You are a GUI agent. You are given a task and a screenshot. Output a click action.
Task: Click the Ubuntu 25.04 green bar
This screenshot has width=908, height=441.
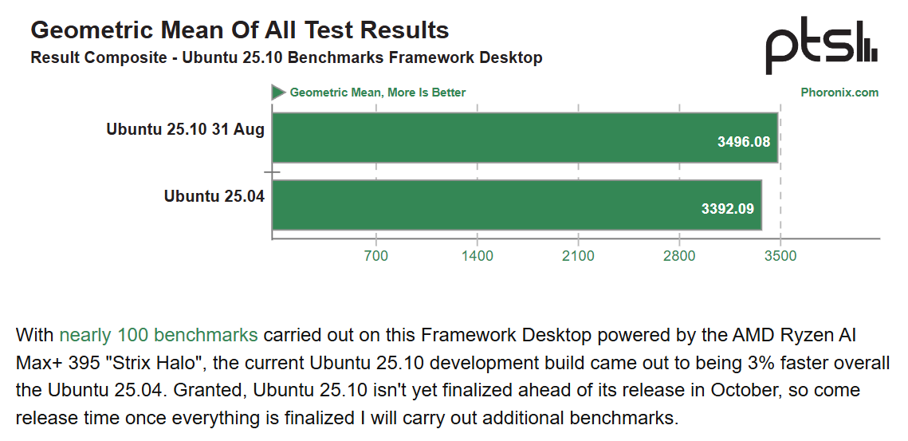coord(478,206)
